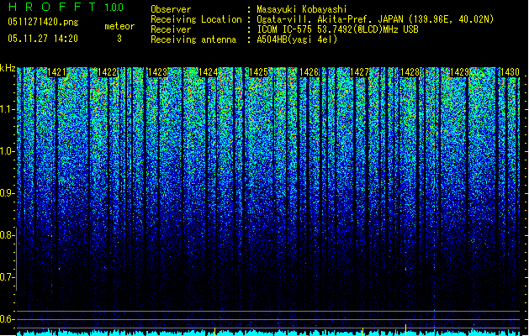
Task: Click the 1427 time marker
Action: [359, 72]
